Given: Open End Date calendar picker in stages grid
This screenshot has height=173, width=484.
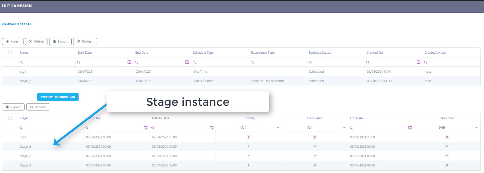Looking at the screenshot, I should (187, 62).
